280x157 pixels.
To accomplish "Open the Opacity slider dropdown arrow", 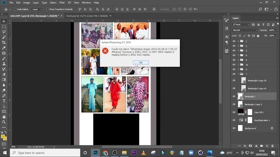I will click(x=277, y=30).
